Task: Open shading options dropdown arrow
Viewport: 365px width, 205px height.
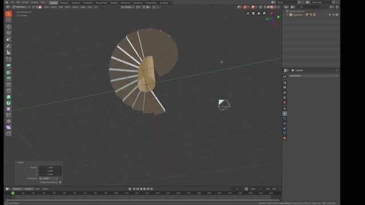Action: [279, 7]
